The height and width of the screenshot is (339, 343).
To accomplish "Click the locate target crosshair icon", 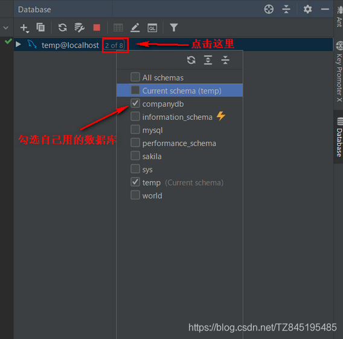I will coord(269,10).
